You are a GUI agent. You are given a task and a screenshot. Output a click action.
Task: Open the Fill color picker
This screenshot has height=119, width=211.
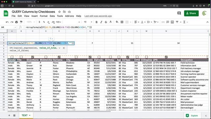coord(117,22)
